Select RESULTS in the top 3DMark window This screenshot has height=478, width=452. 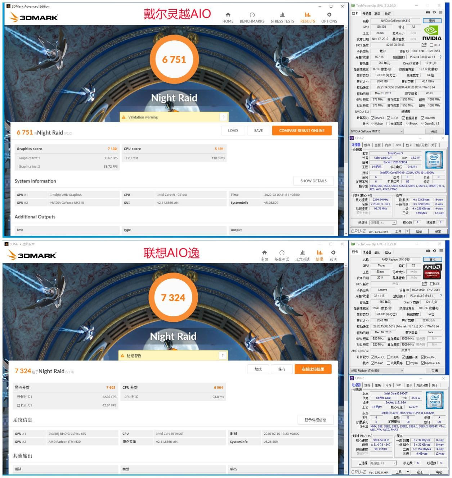pyautogui.click(x=308, y=17)
